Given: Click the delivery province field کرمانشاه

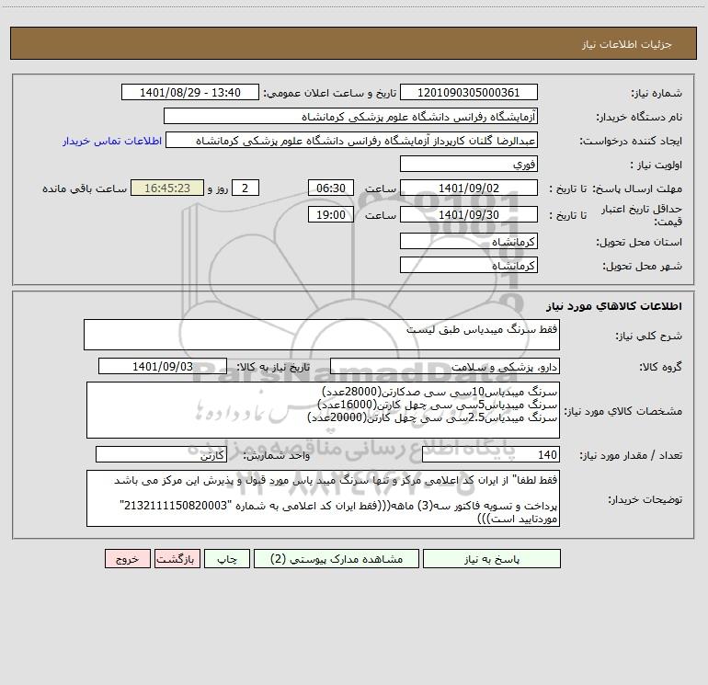Looking at the screenshot, I should pos(469,241).
